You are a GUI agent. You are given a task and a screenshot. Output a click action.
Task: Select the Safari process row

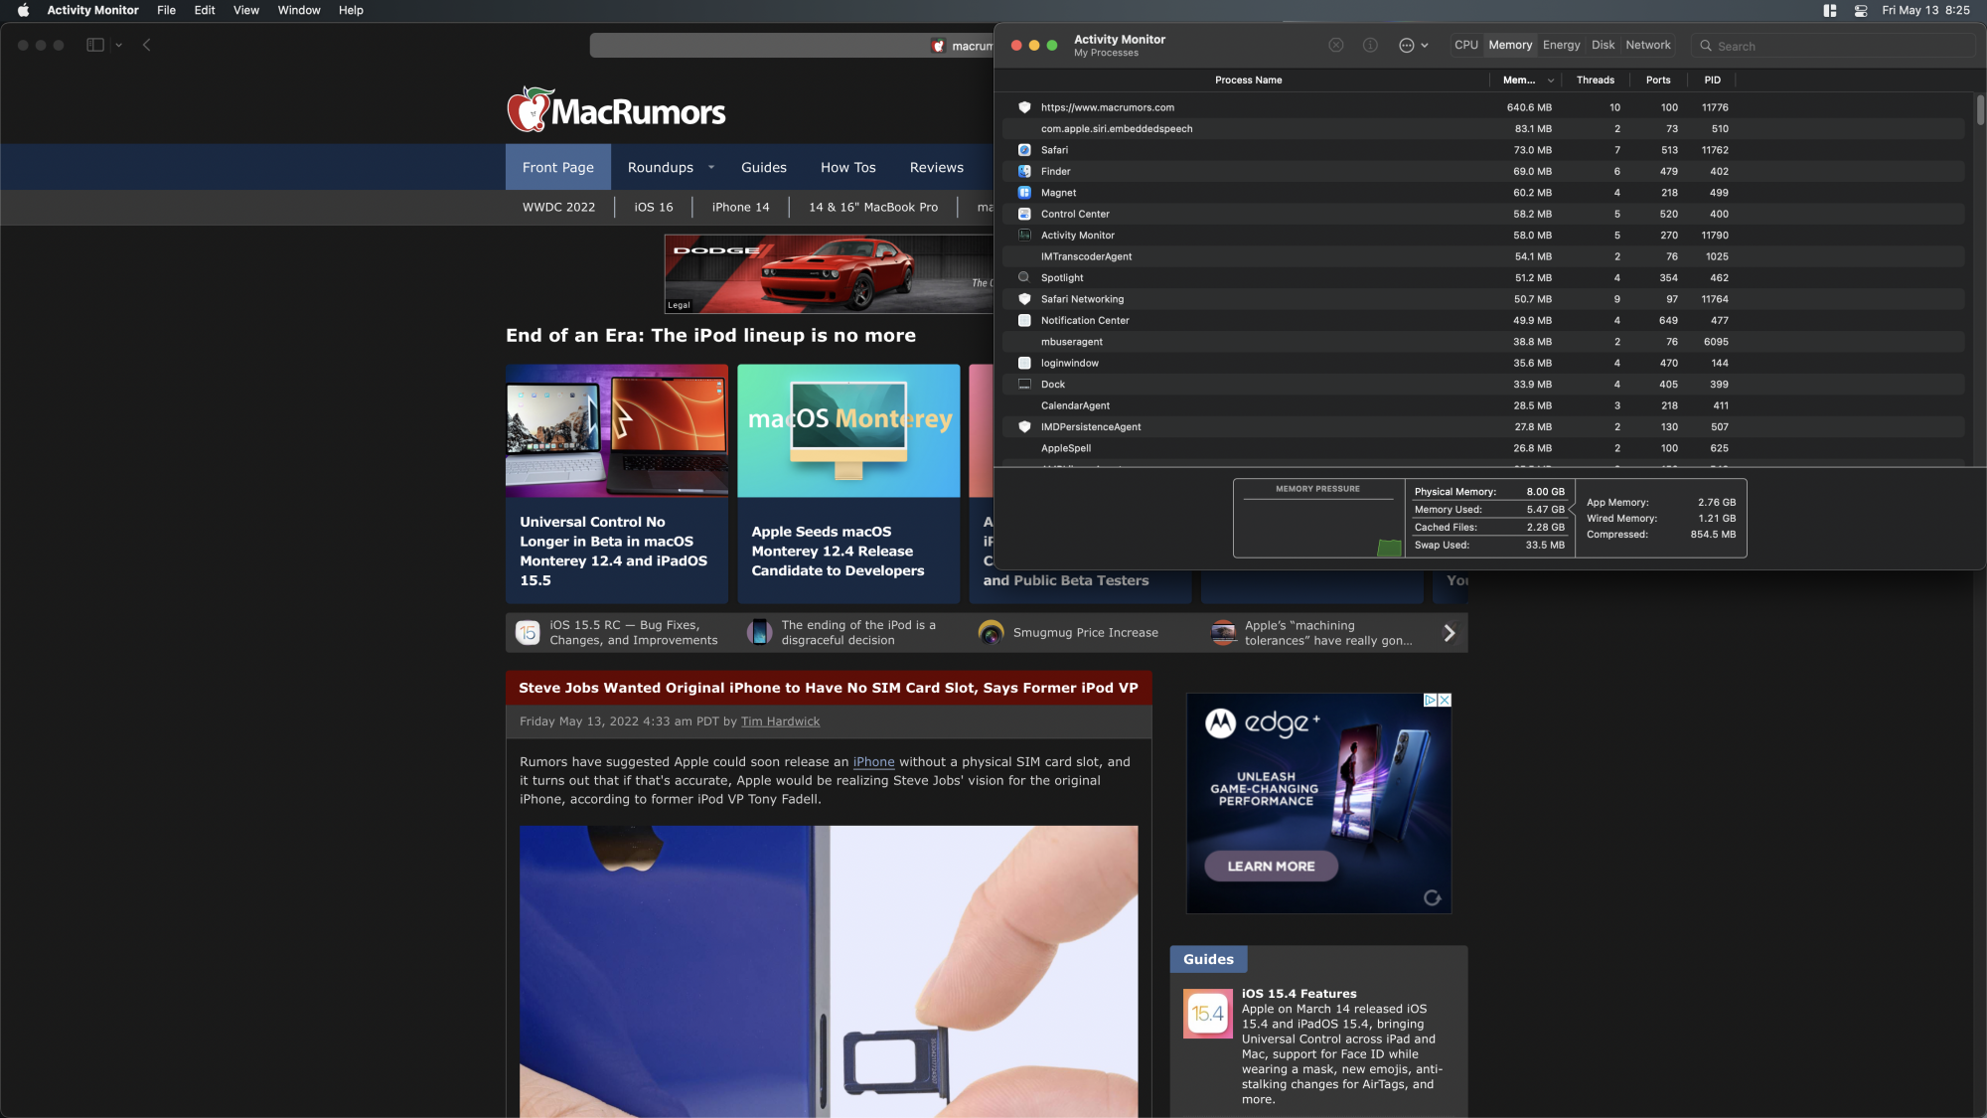point(1055,150)
